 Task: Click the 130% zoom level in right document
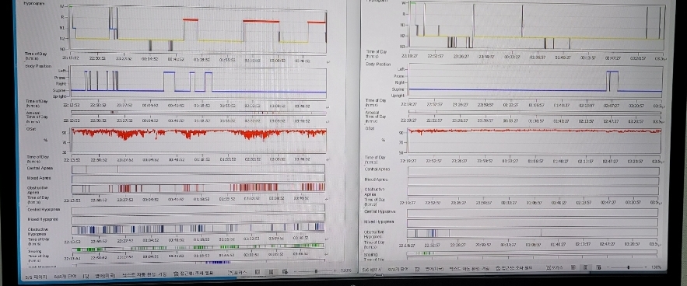click(657, 267)
